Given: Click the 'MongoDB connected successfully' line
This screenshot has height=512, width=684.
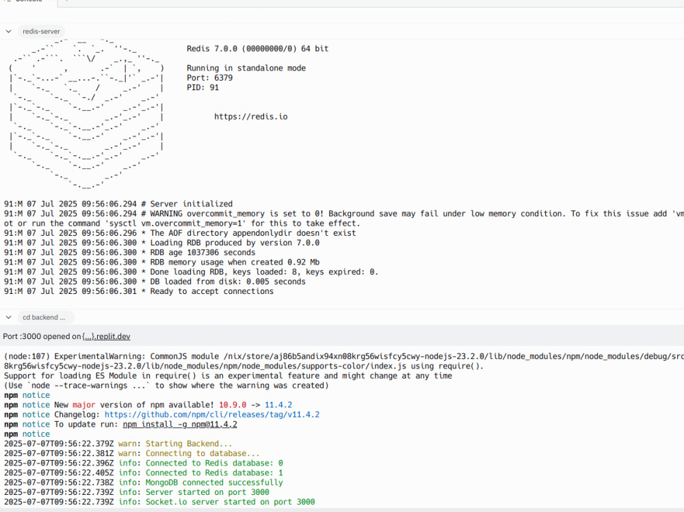Looking at the screenshot, I should click(144, 483).
